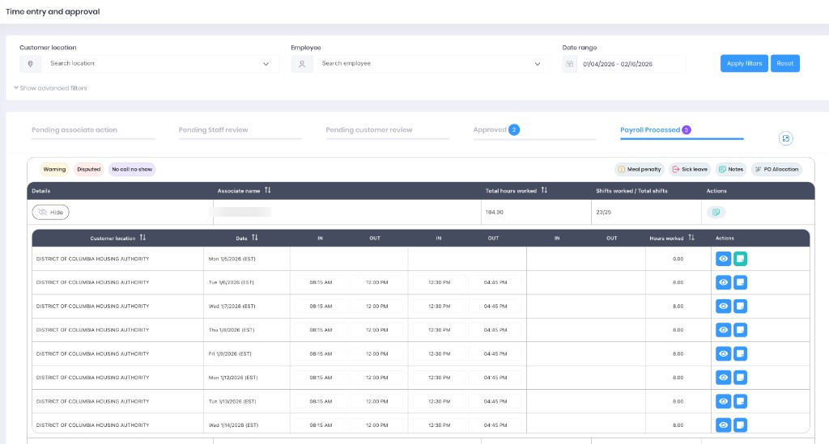Image resolution: width=829 pixels, height=444 pixels.
Task: Open note for Tue 1/6/2026 entry
Action: point(740,282)
